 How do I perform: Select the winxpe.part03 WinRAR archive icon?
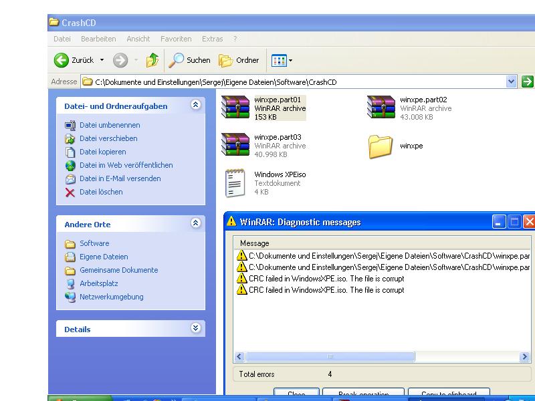coord(235,144)
